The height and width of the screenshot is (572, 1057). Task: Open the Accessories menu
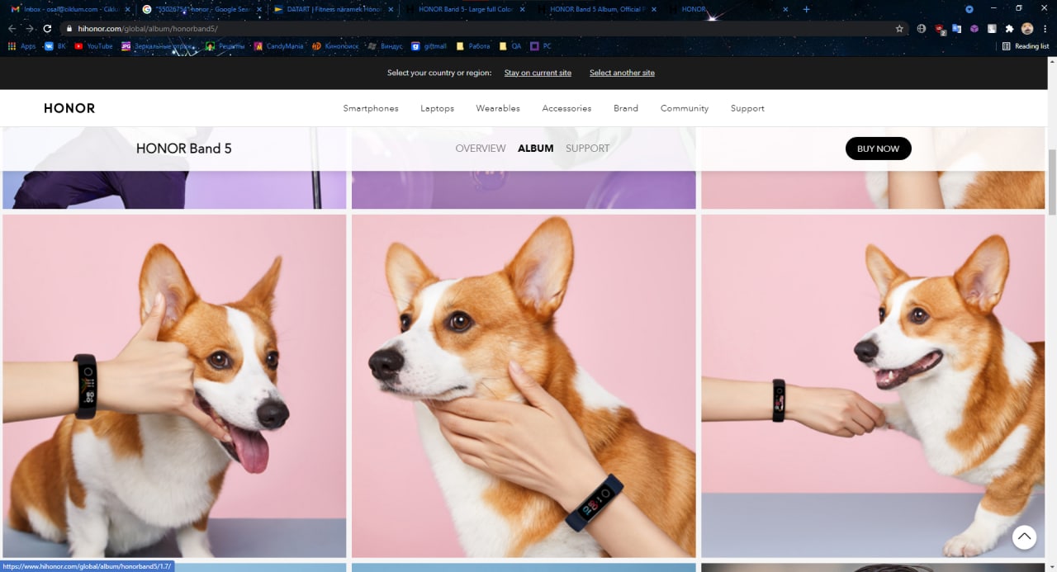coord(566,108)
